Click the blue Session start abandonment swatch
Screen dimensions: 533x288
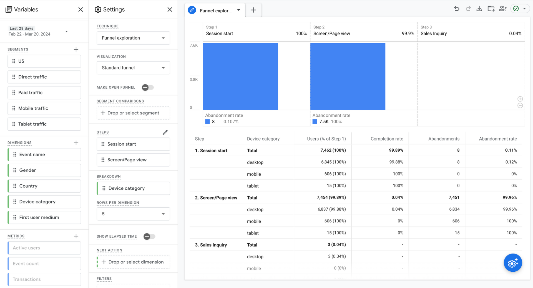[207, 122]
